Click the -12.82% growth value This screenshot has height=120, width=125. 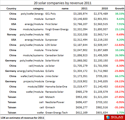(119, 45)
